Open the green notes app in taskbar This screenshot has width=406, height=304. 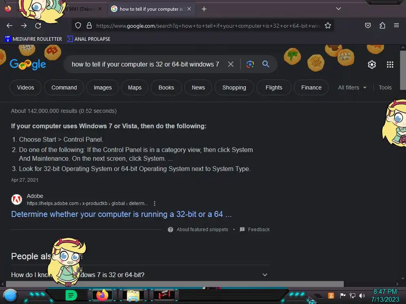(71, 295)
